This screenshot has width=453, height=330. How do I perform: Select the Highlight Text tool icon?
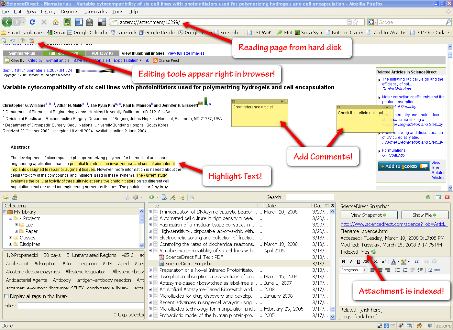[23, 40]
